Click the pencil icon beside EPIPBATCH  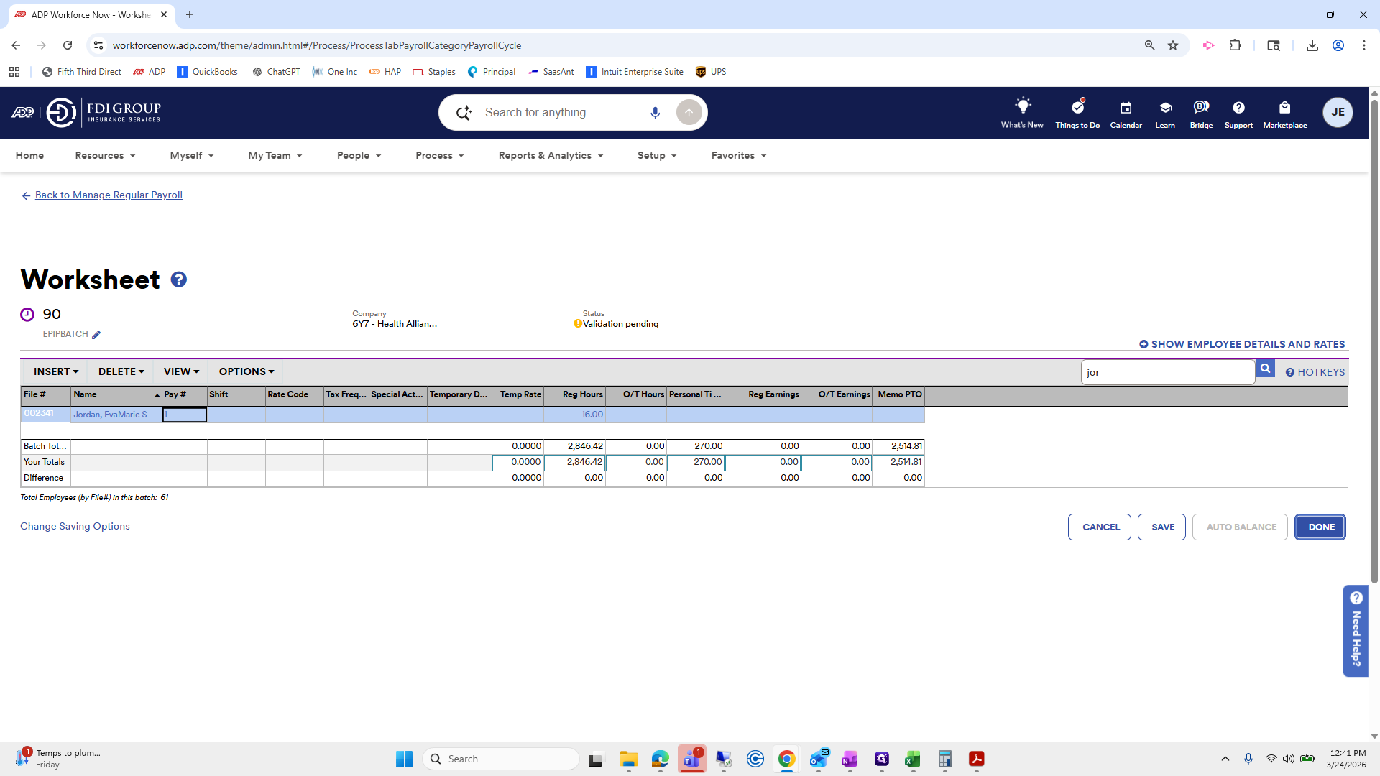coord(96,335)
